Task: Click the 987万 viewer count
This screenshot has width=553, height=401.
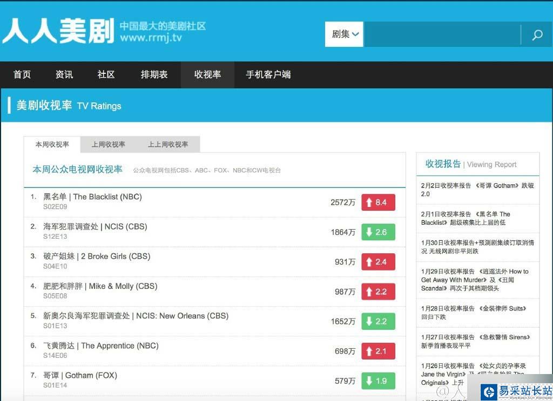Action: (x=345, y=292)
